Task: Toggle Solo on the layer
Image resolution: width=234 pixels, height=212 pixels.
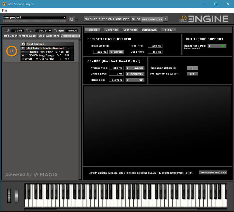Action: [x=42, y=36]
